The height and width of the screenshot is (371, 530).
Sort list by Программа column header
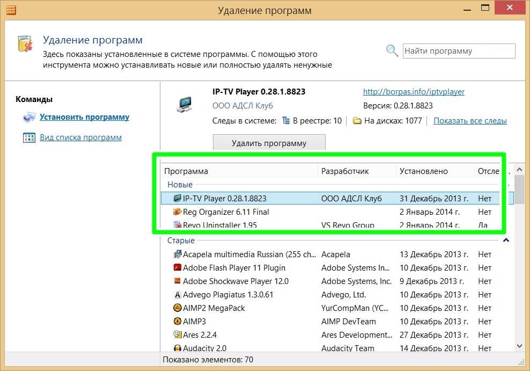[x=186, y=171]
